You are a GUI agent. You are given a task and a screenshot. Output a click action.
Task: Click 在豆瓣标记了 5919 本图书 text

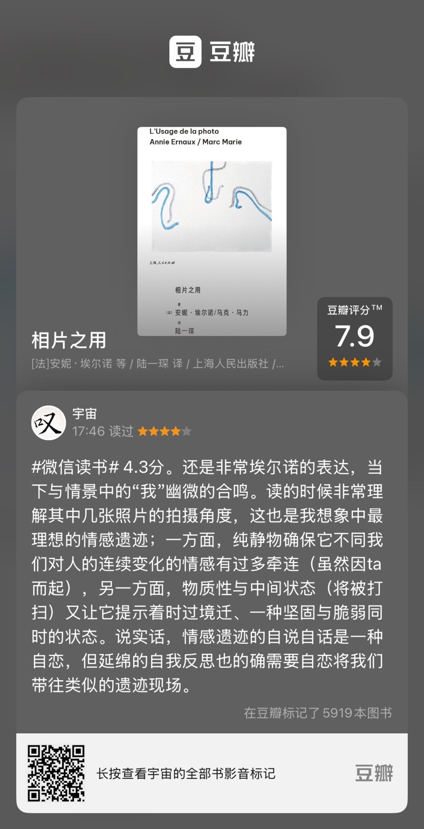click(318, 713)
